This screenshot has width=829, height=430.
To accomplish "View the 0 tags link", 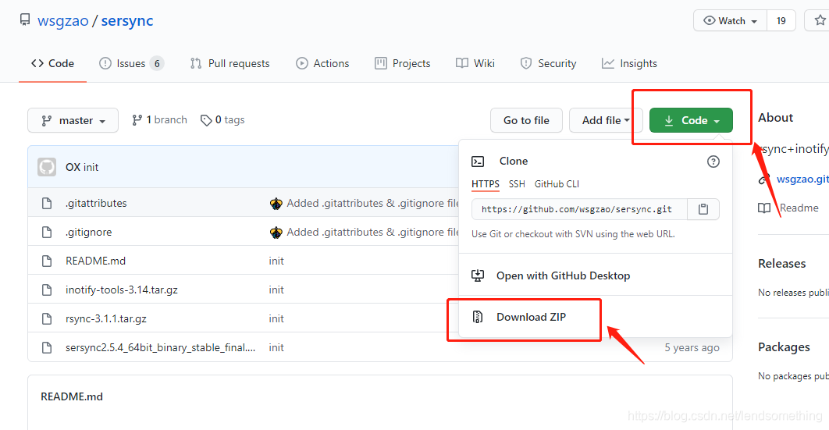I will (222, 120).
